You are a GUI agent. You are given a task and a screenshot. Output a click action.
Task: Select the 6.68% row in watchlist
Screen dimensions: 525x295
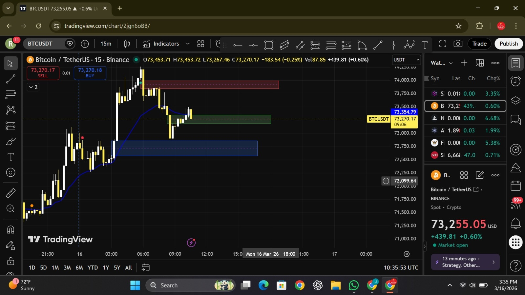tap(465, 118)
